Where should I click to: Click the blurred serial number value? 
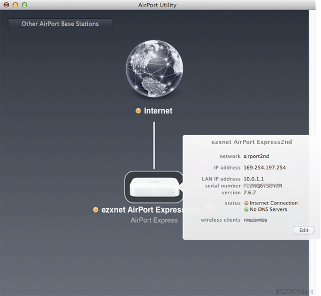(x=263, y=186)
